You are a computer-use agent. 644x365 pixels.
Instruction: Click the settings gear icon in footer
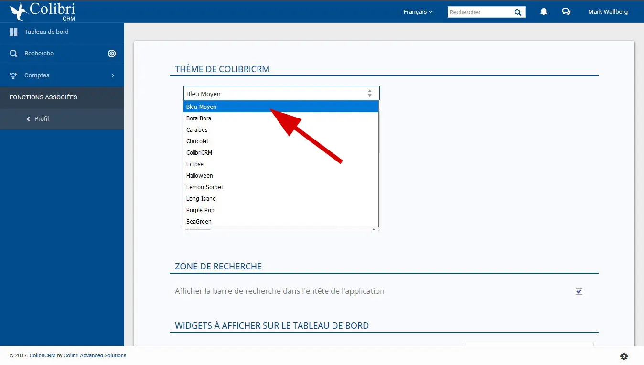[x=623, y=356]
